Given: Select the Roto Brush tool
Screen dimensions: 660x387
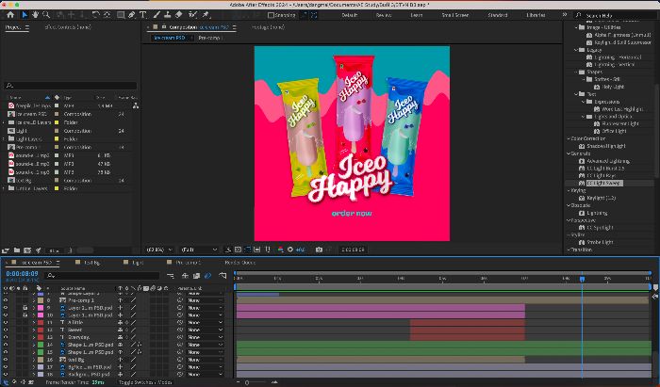Looking at the screenshot, I should (193, 15).
